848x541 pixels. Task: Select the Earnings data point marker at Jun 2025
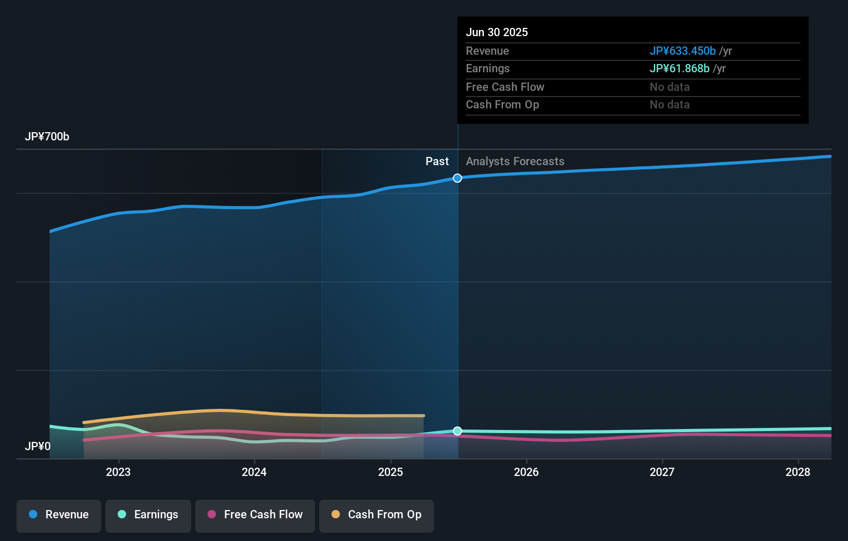(457, 431)
